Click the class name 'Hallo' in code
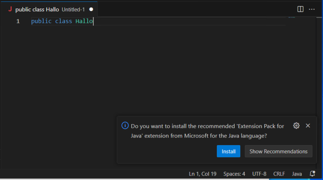 (x=84, y=21)
